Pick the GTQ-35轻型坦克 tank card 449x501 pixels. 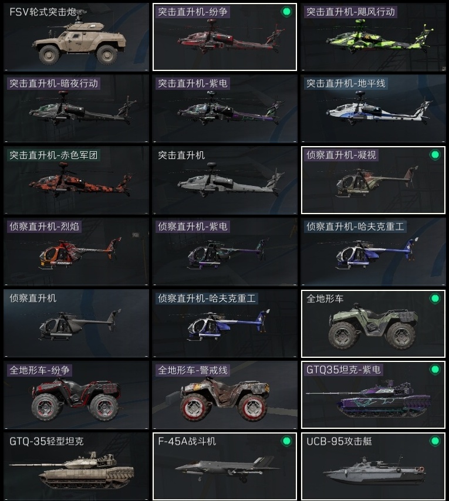click(76, 466)
